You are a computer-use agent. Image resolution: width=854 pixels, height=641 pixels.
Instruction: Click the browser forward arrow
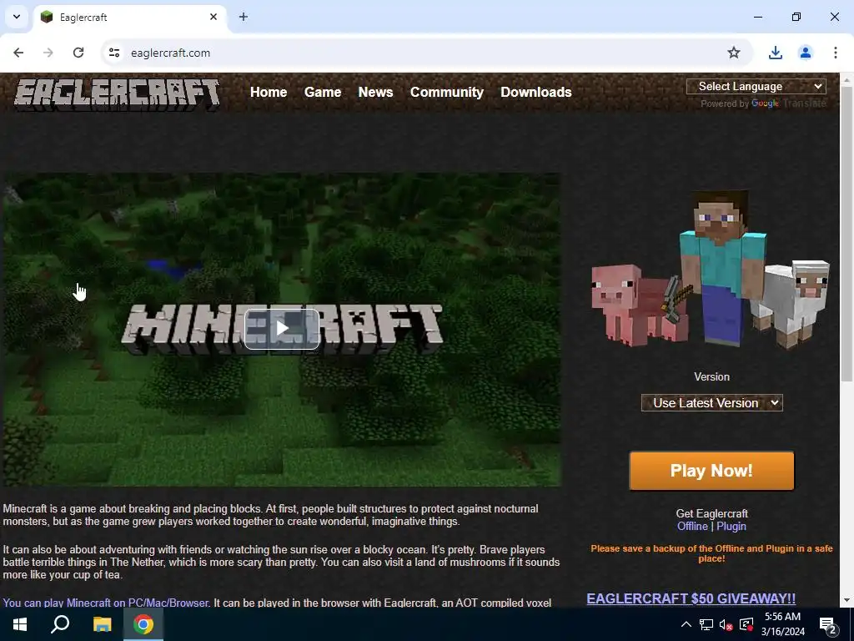click(48, 53)
